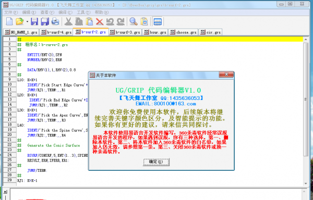Open the 帮助(H) menu
The height and width of the screenshot is (200, 313).
click(102, 12)
